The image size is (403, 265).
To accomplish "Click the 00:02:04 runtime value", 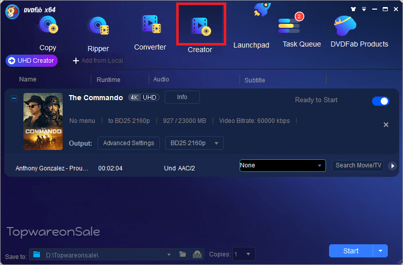I will pos(110,168).
